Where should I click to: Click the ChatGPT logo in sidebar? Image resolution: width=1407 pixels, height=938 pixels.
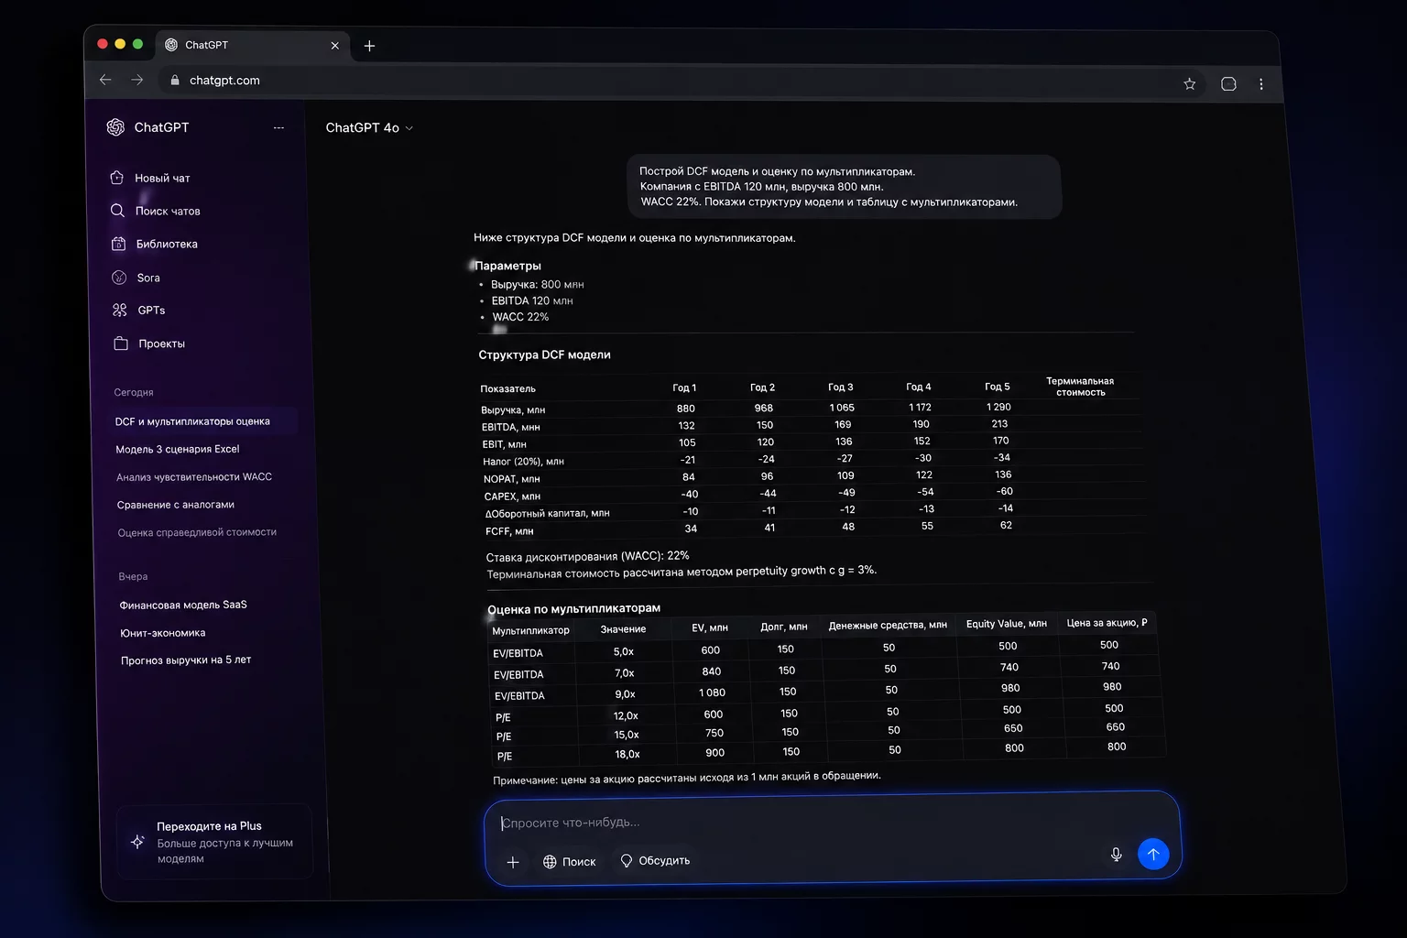coord(115,127)
